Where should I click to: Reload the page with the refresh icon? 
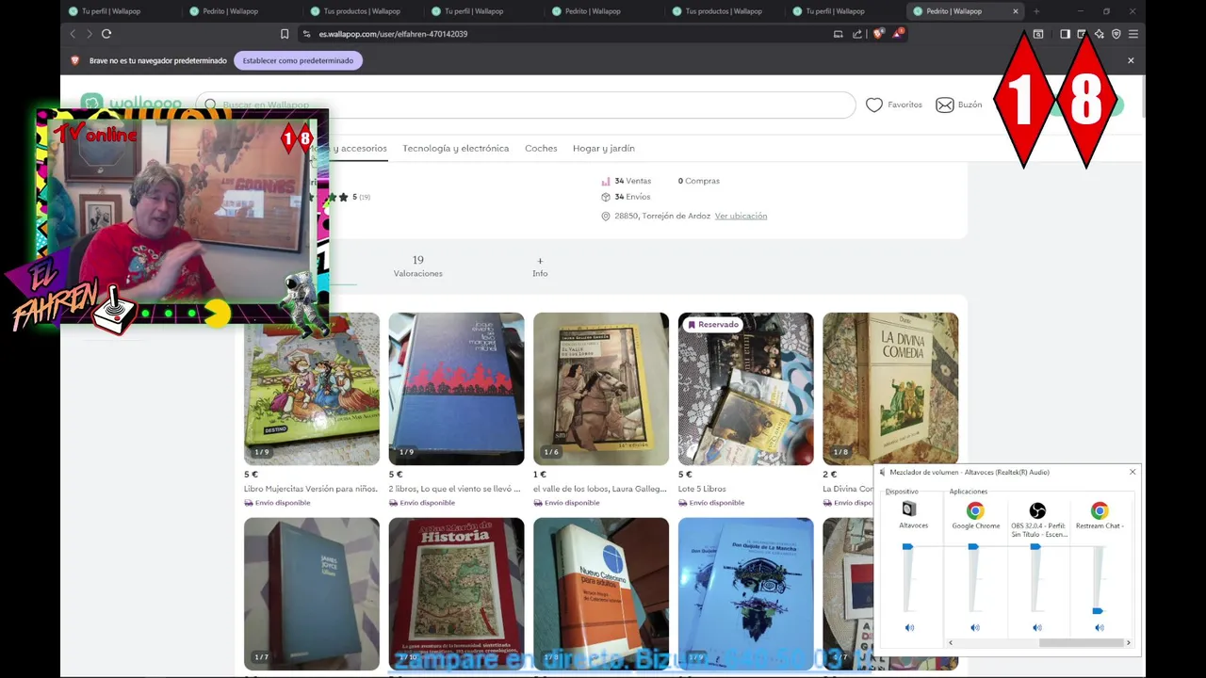106,34
